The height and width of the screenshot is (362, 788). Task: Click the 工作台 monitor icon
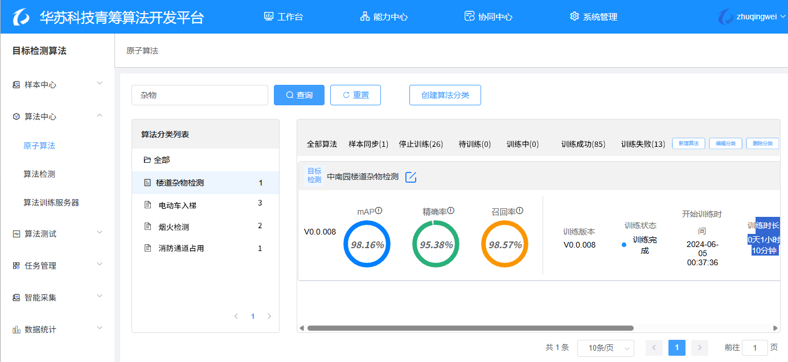269,17
